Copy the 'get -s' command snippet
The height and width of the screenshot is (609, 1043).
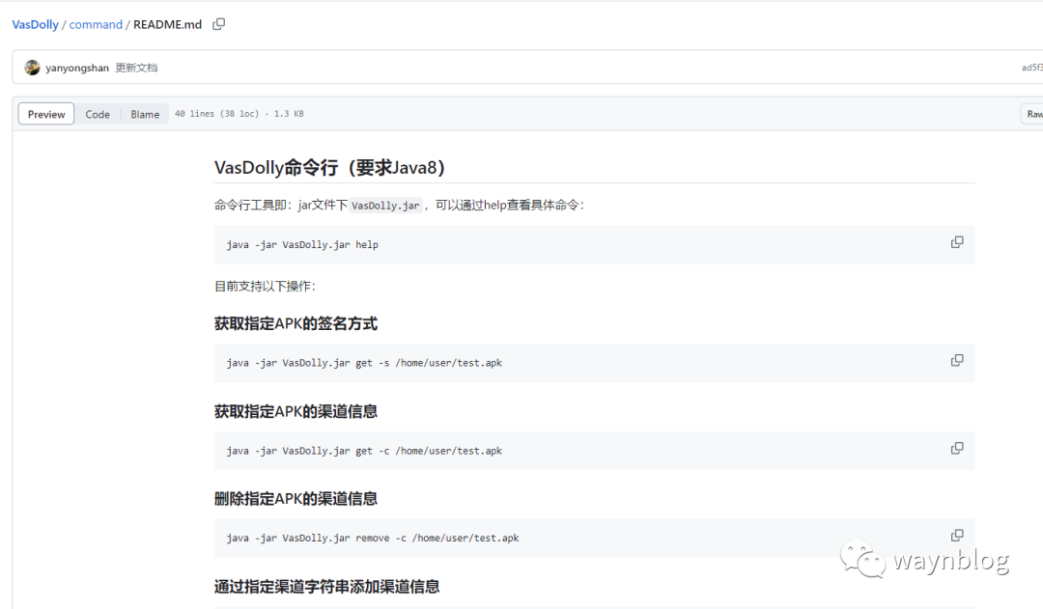tap(956, 360)
